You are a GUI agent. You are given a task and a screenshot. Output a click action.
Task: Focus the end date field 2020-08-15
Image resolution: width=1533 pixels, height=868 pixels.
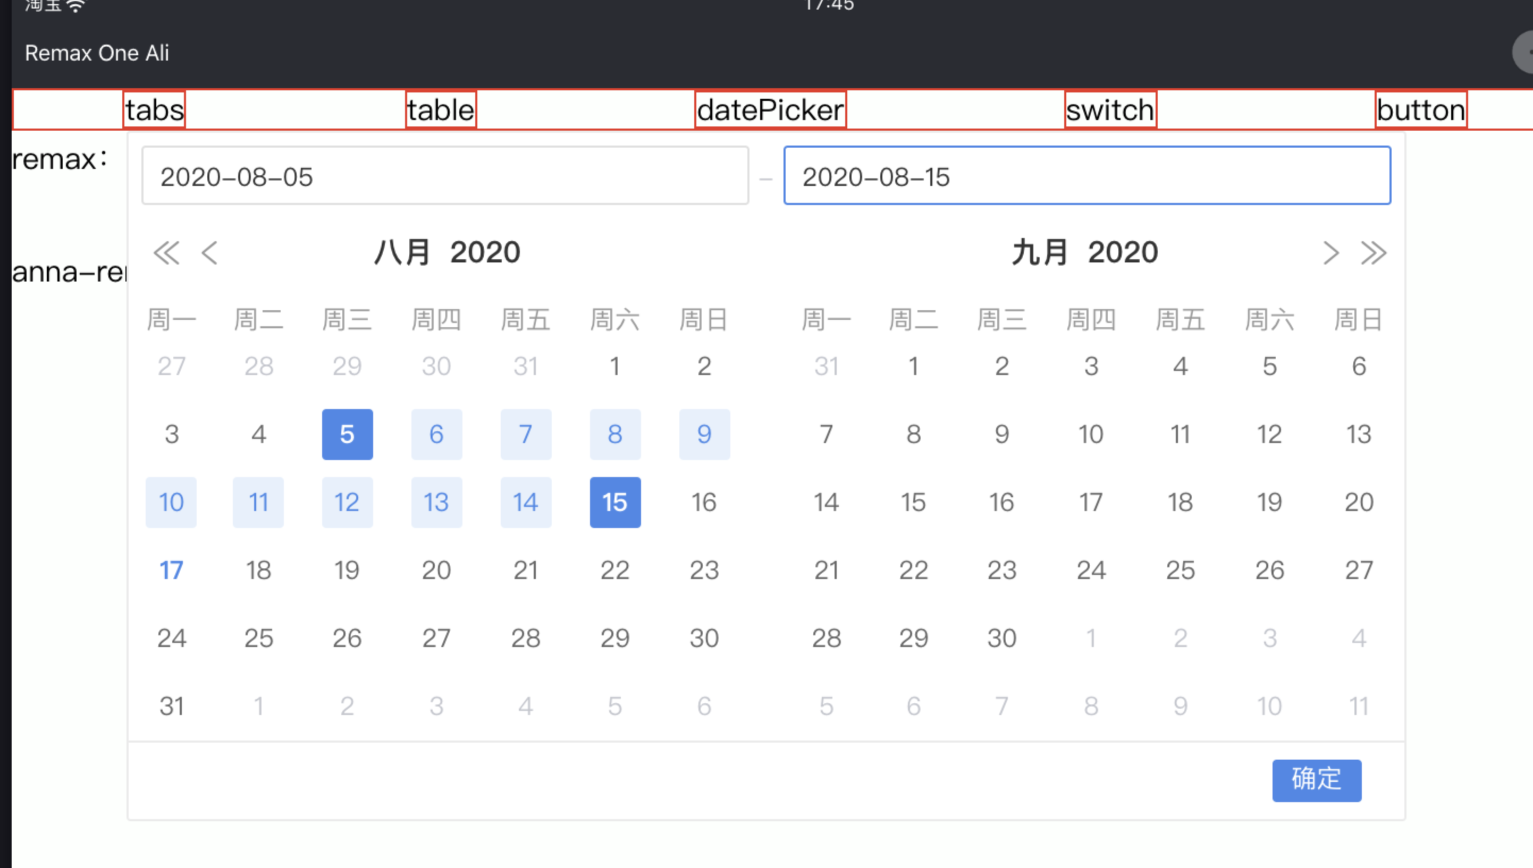click(1087, 176)
